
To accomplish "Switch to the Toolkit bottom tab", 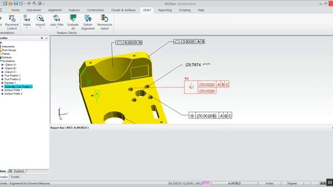I will 15,177.
